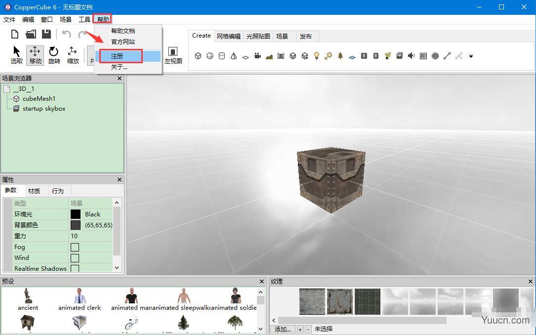Add a light using the bulb icon

[x=316, y=56]
